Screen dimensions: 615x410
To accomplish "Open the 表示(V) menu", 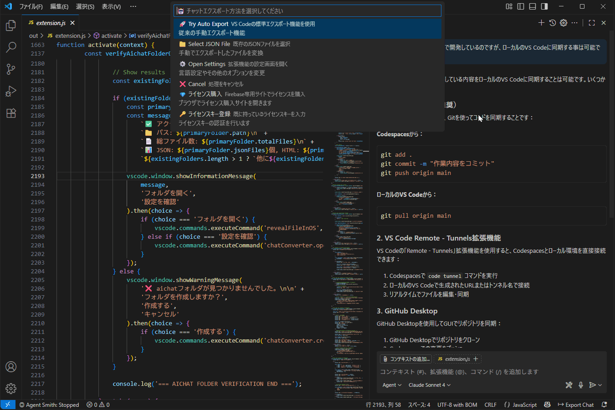I will pyautogui.click(x=111, y=6).
